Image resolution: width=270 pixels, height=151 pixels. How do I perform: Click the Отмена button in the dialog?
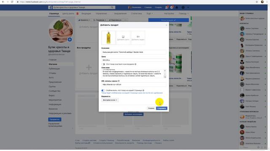tap(151, 108)
